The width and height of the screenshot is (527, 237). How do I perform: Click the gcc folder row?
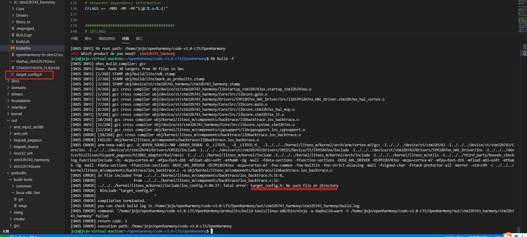(32, 225)
